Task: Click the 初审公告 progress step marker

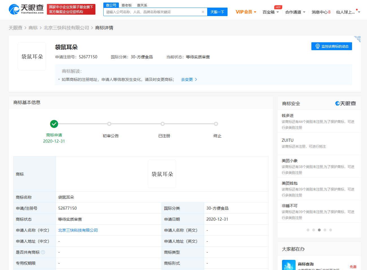Action: pos(109,124)
